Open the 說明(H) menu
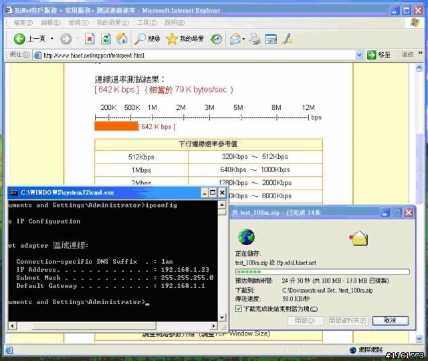 pos(175,23)
